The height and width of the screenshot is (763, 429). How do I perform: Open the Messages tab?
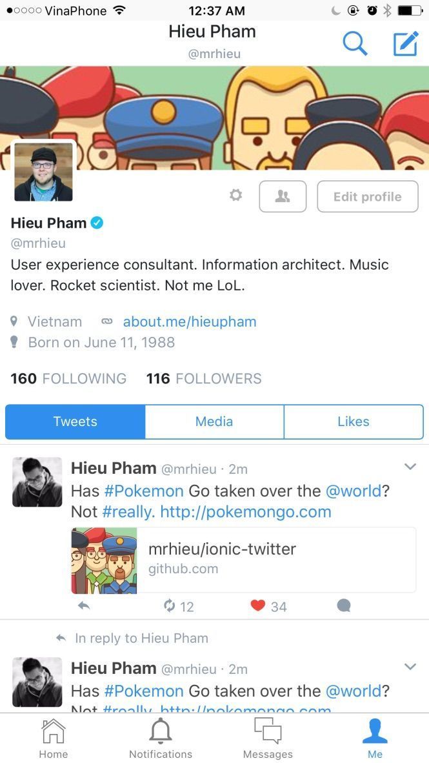click(268, 738)
